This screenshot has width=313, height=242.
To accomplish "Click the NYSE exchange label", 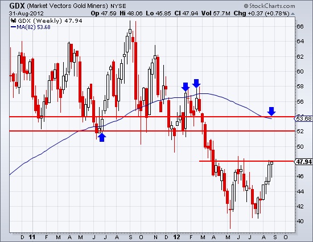I will 118,6.
